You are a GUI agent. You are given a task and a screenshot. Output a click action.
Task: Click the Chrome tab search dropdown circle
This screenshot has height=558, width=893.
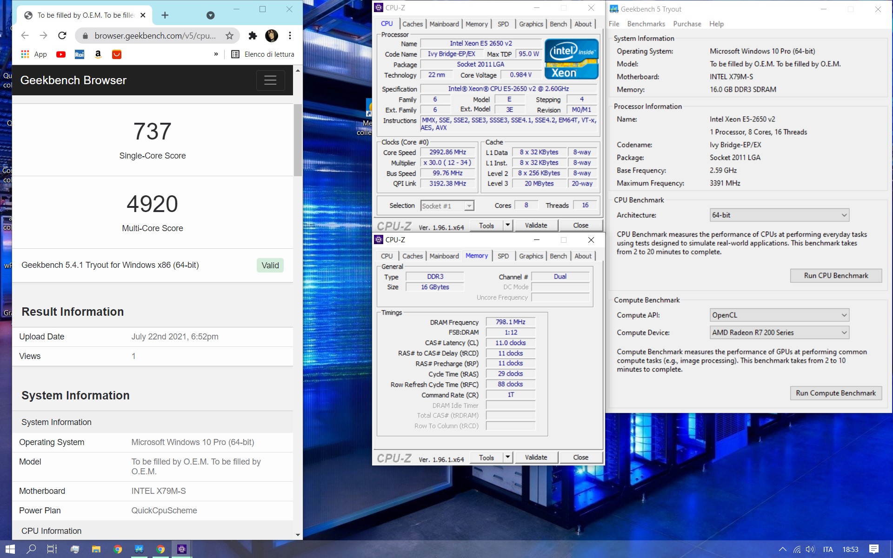coord(210,15)
